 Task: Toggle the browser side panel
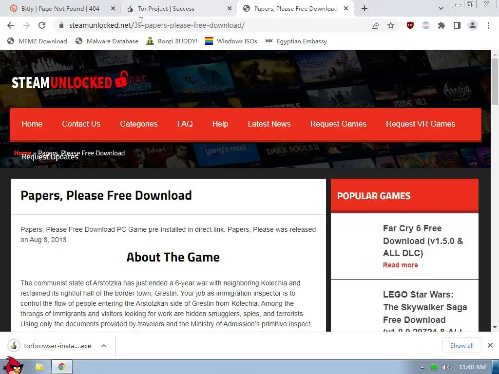(x=457, y=25)
